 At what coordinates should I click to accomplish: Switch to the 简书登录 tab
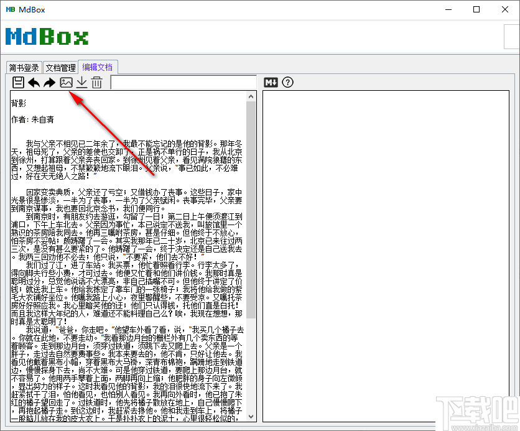pos(24,67)
